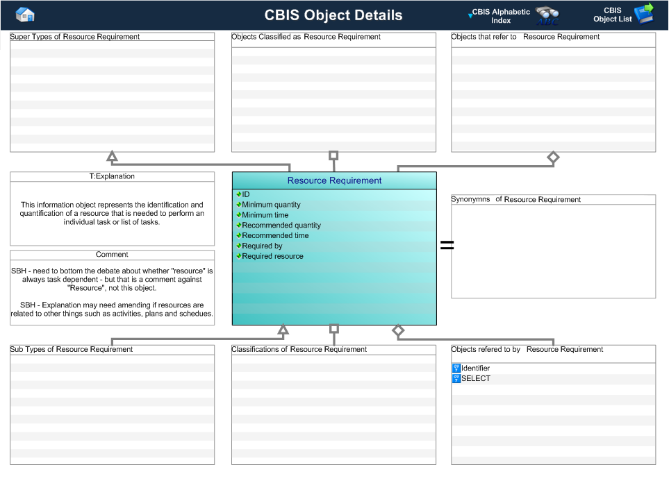The width and height of the screenshot is (669, 483).
Task: Click the CBIS Object Details page title
Action: 333,15
